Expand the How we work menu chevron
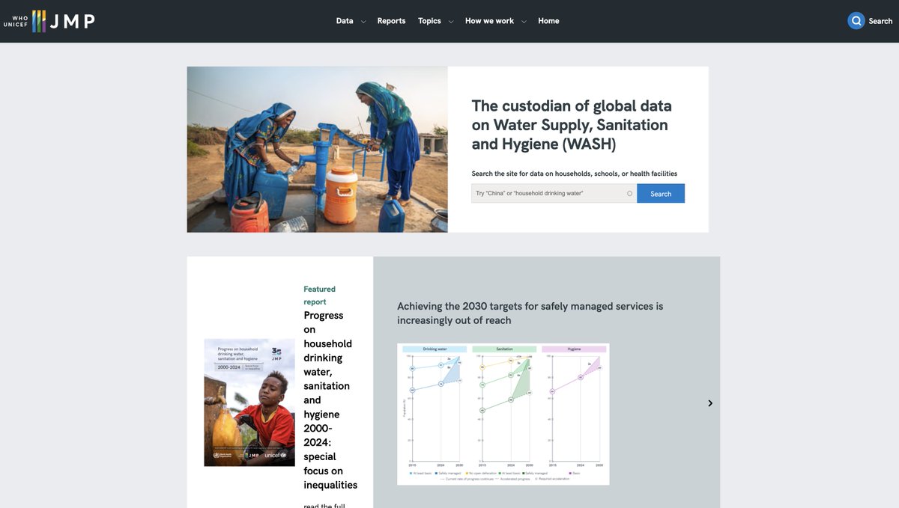The image size is (899, 508). click(x=524, y=22)
